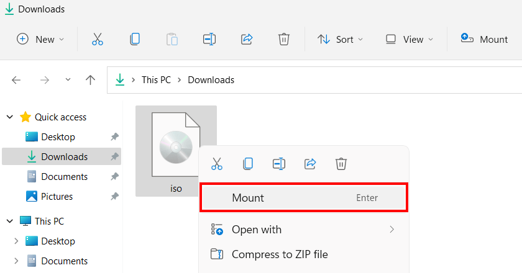Click the Cut scissors icon in the context menu
This screenshot has width=522, height=273.
(217, 164)
